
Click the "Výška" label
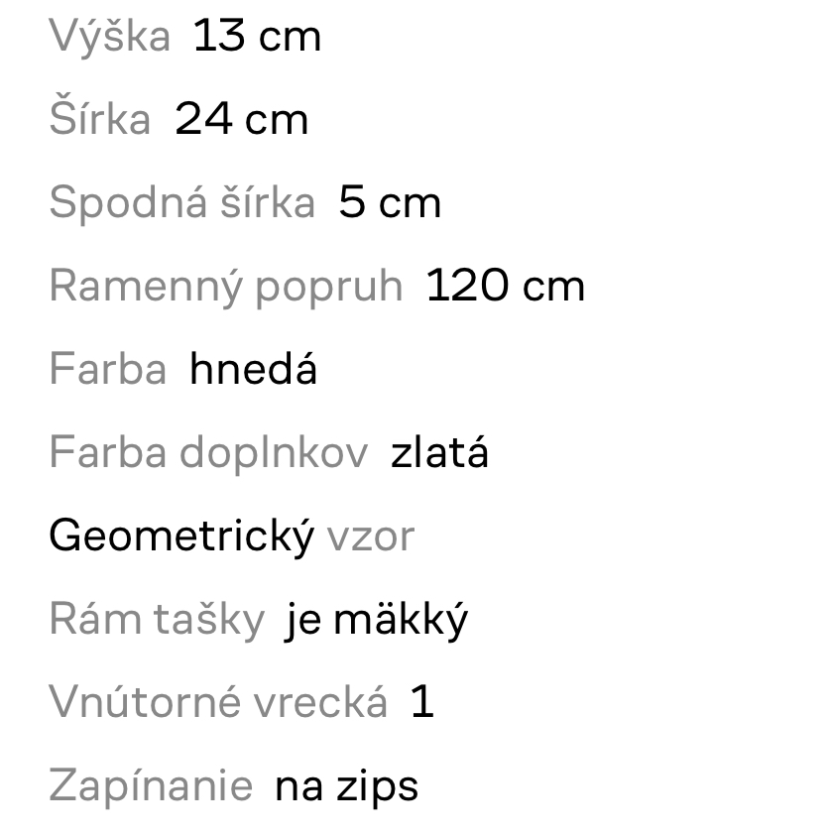(109, 37)
